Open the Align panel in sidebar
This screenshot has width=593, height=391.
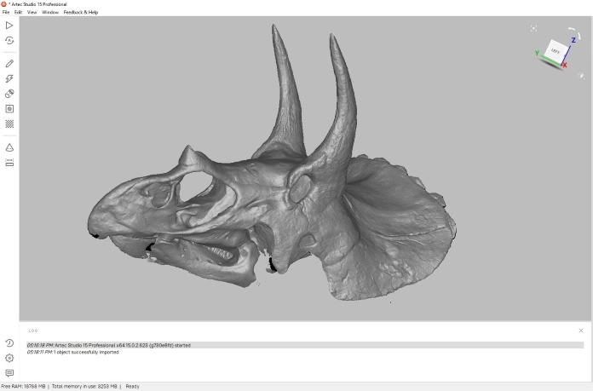[x=9, y=109]
